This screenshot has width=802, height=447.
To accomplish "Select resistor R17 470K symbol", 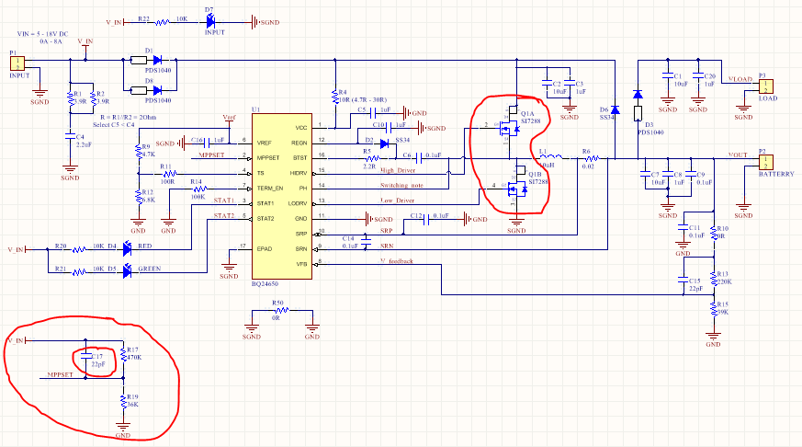I will click(123, 354).
